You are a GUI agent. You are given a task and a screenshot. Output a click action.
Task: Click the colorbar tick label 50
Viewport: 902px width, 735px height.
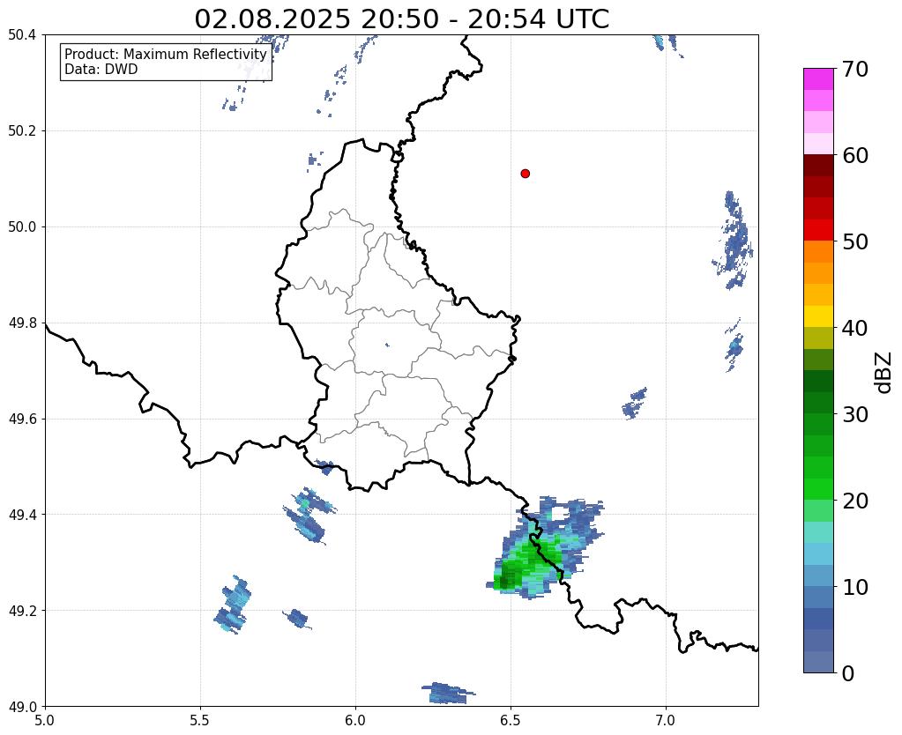854,241
